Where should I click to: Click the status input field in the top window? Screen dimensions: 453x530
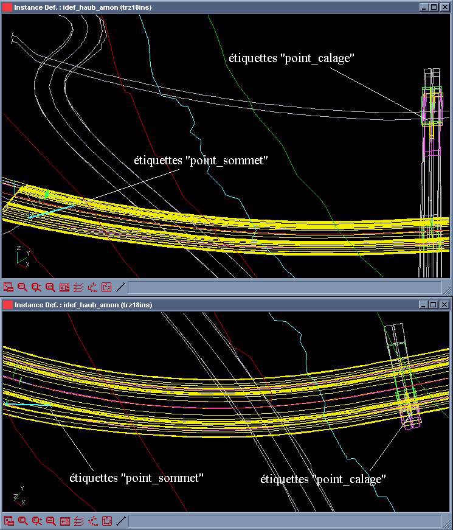[285, 288]
